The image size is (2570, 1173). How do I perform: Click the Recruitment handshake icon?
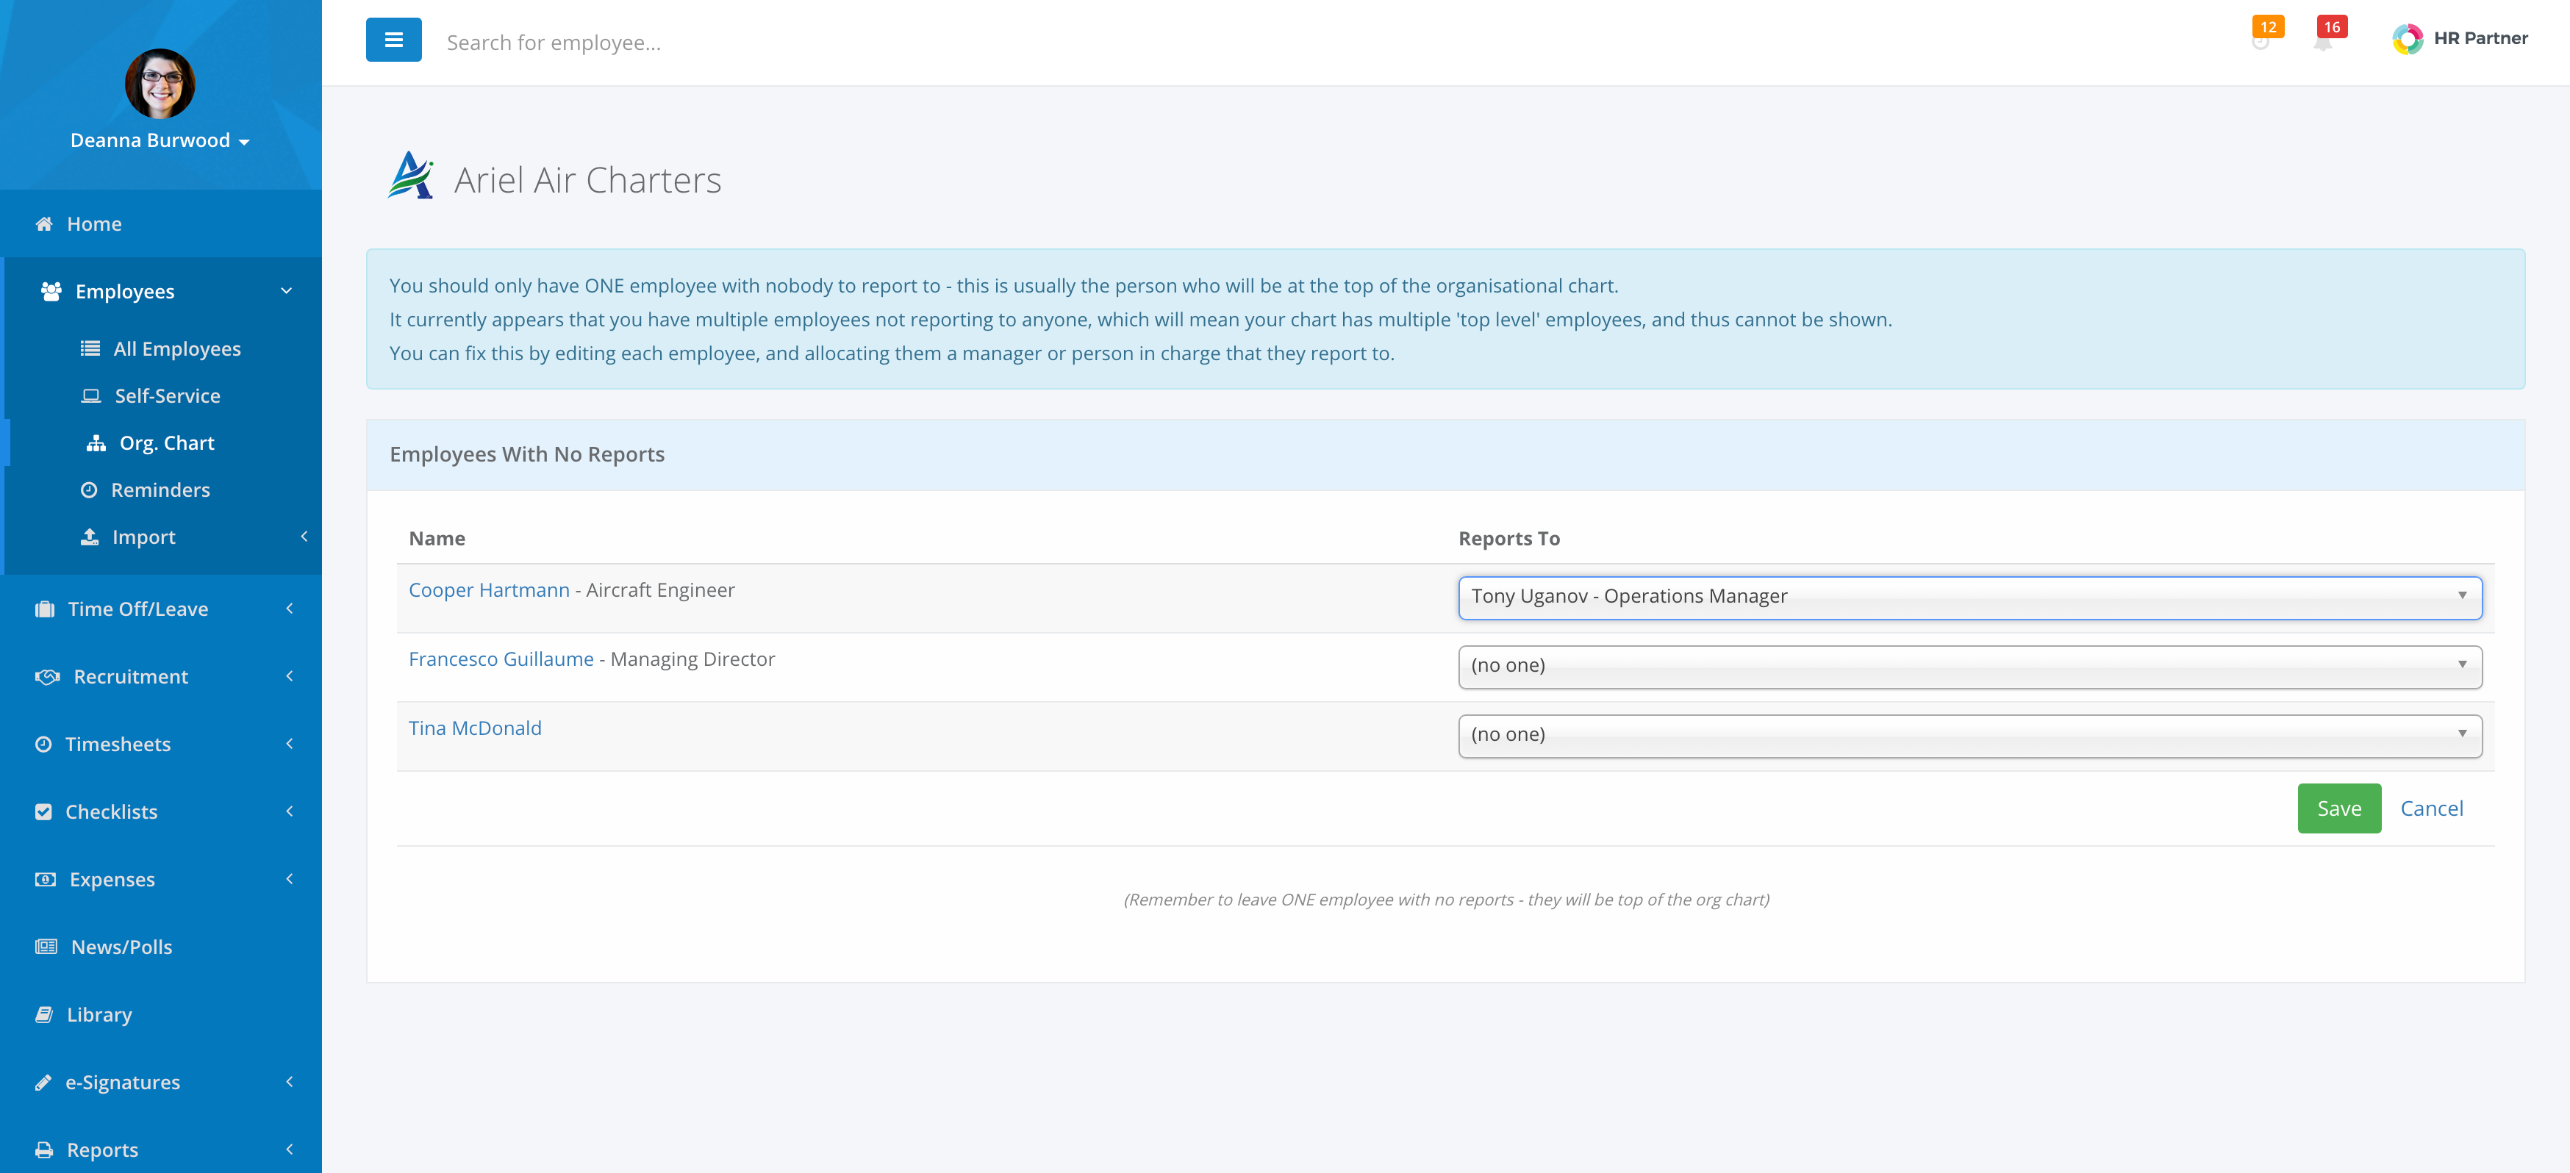(47, 676)
